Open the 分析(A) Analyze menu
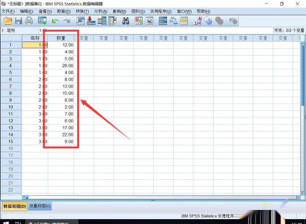Screen dimensions: 306x224 click(x=100, y=12)
